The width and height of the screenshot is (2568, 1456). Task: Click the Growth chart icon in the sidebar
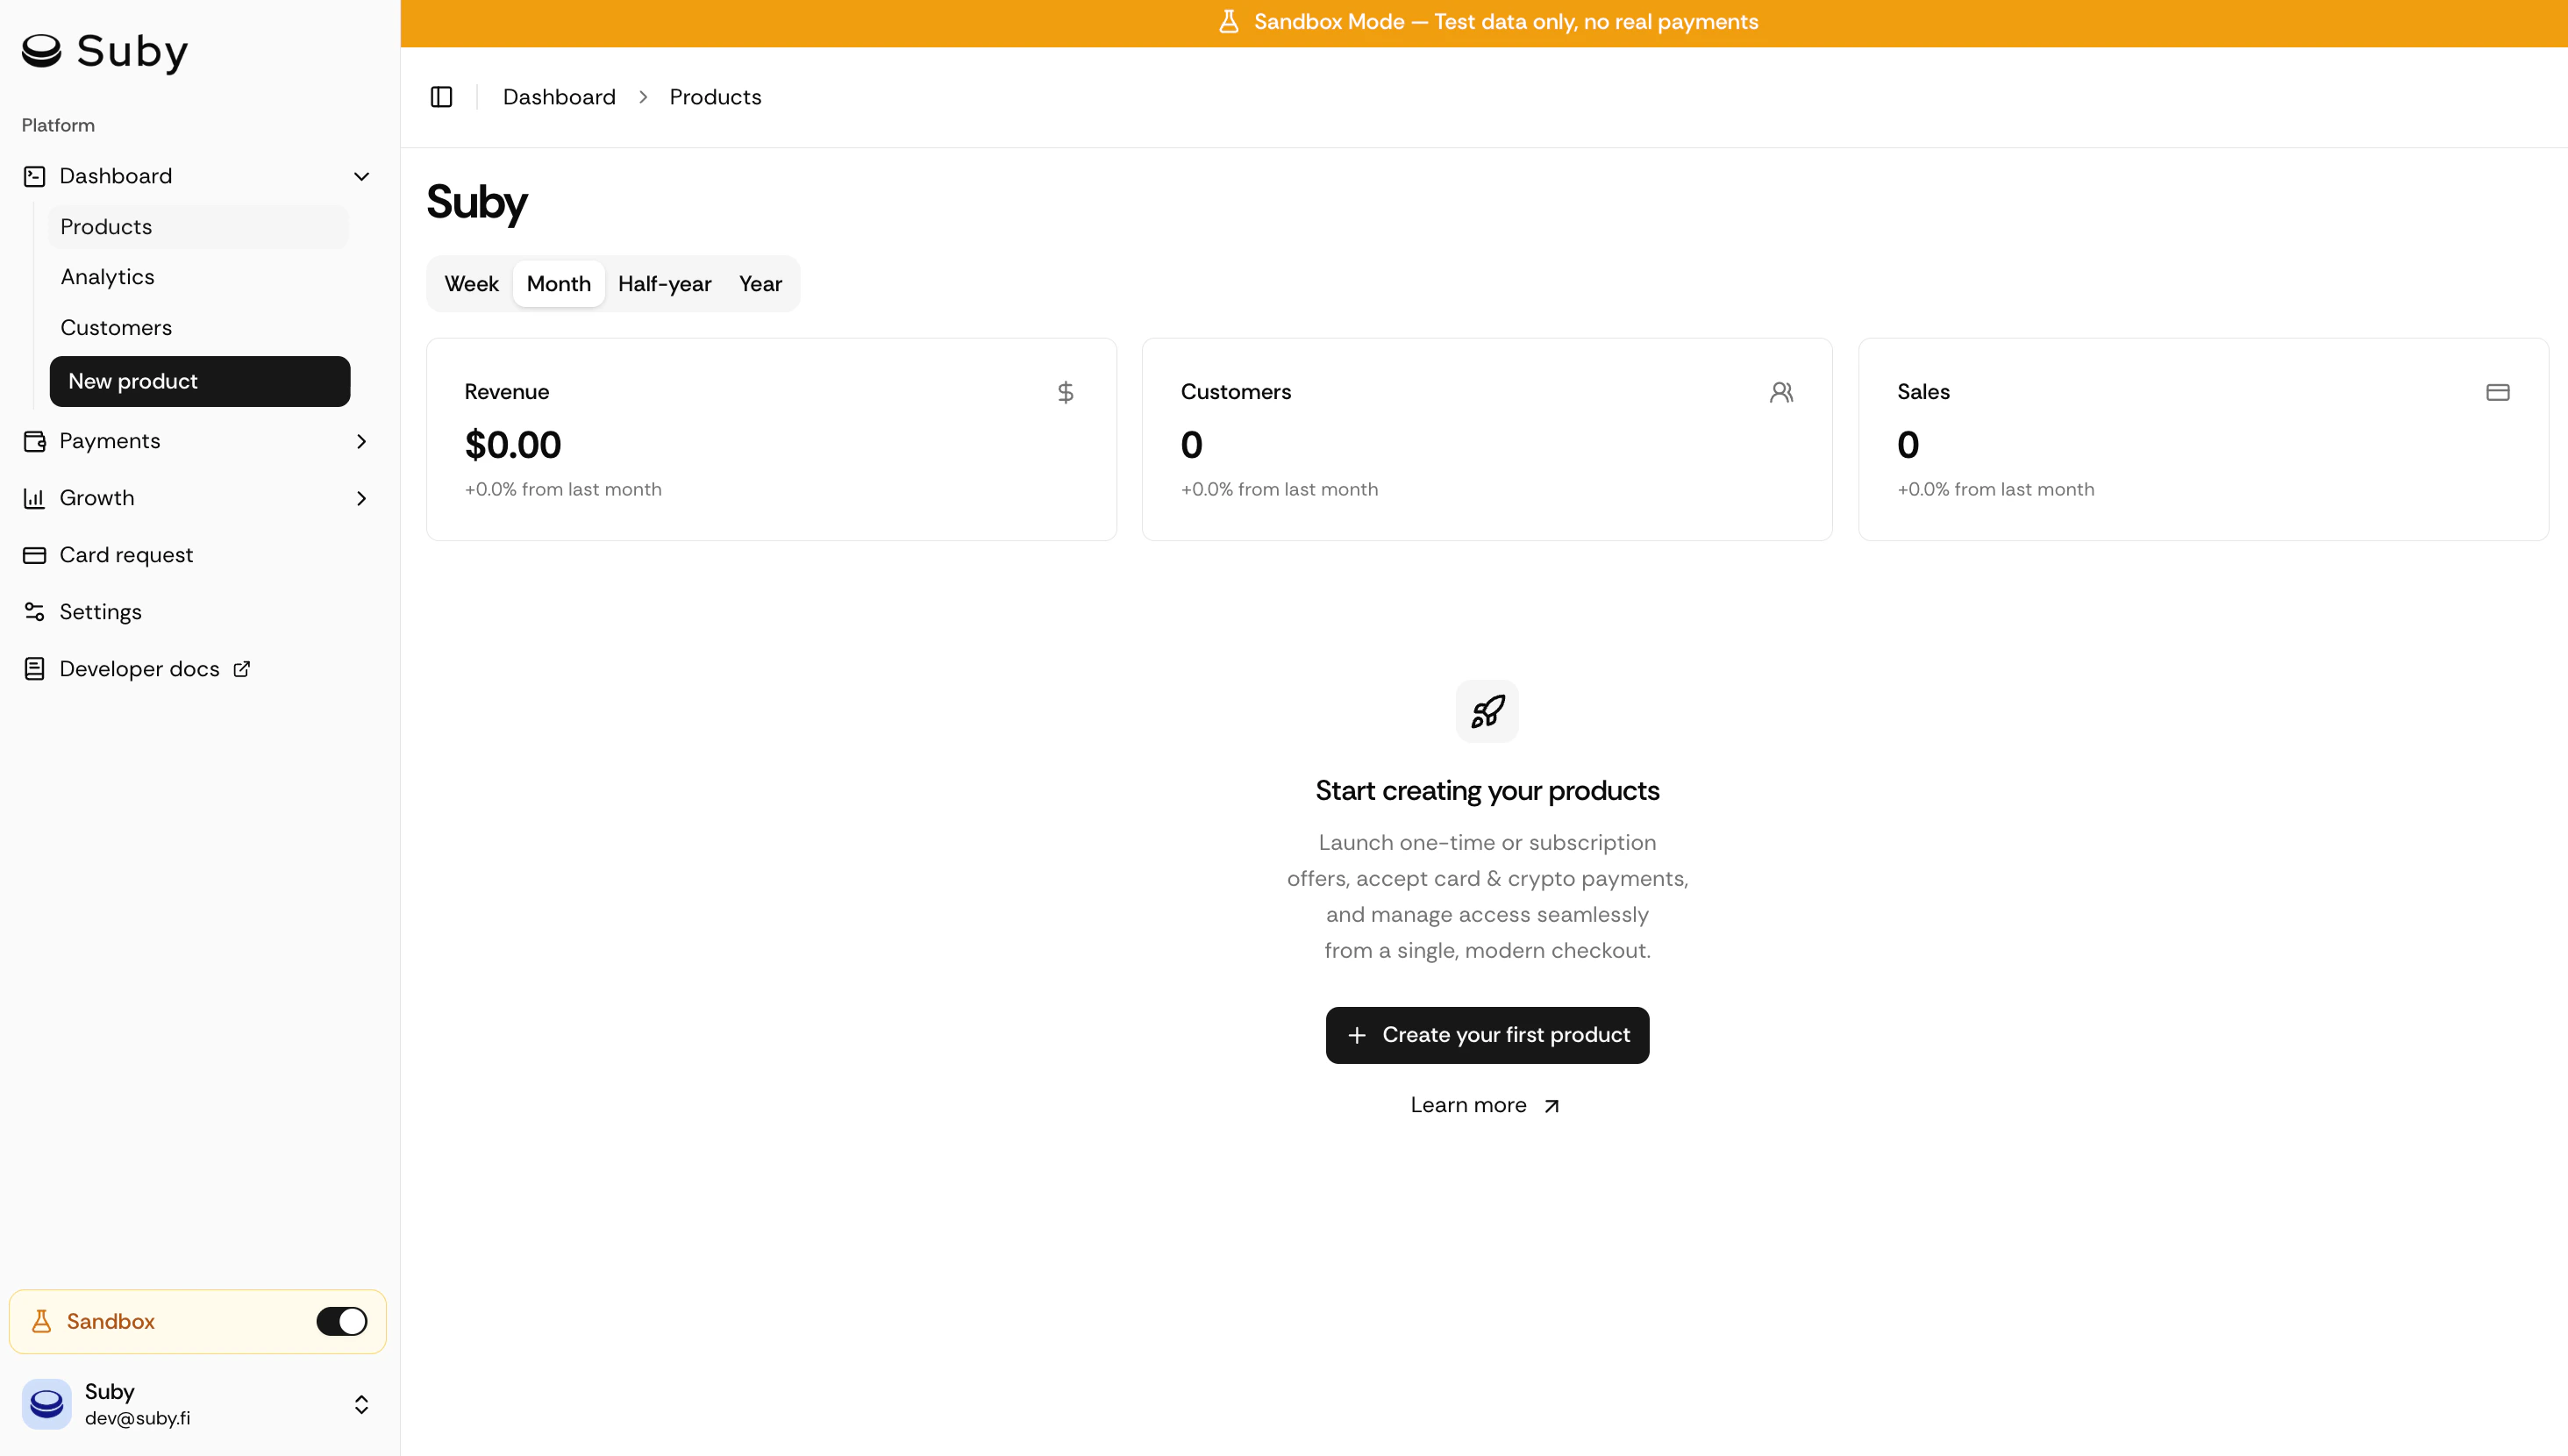tap(35, 497)
